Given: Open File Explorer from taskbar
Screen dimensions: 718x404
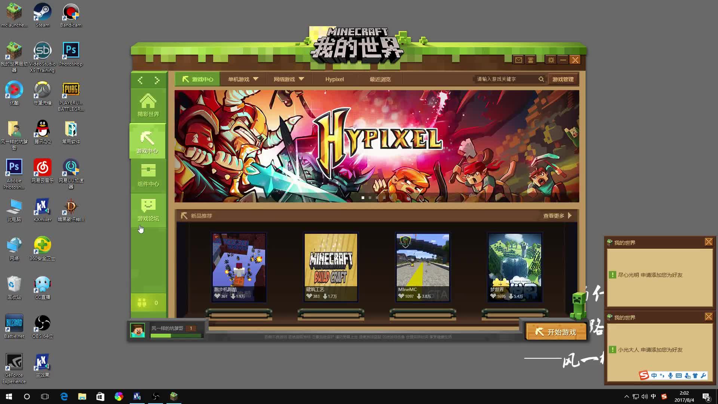Looking at the screenshot, I should [x=82, y=397].
